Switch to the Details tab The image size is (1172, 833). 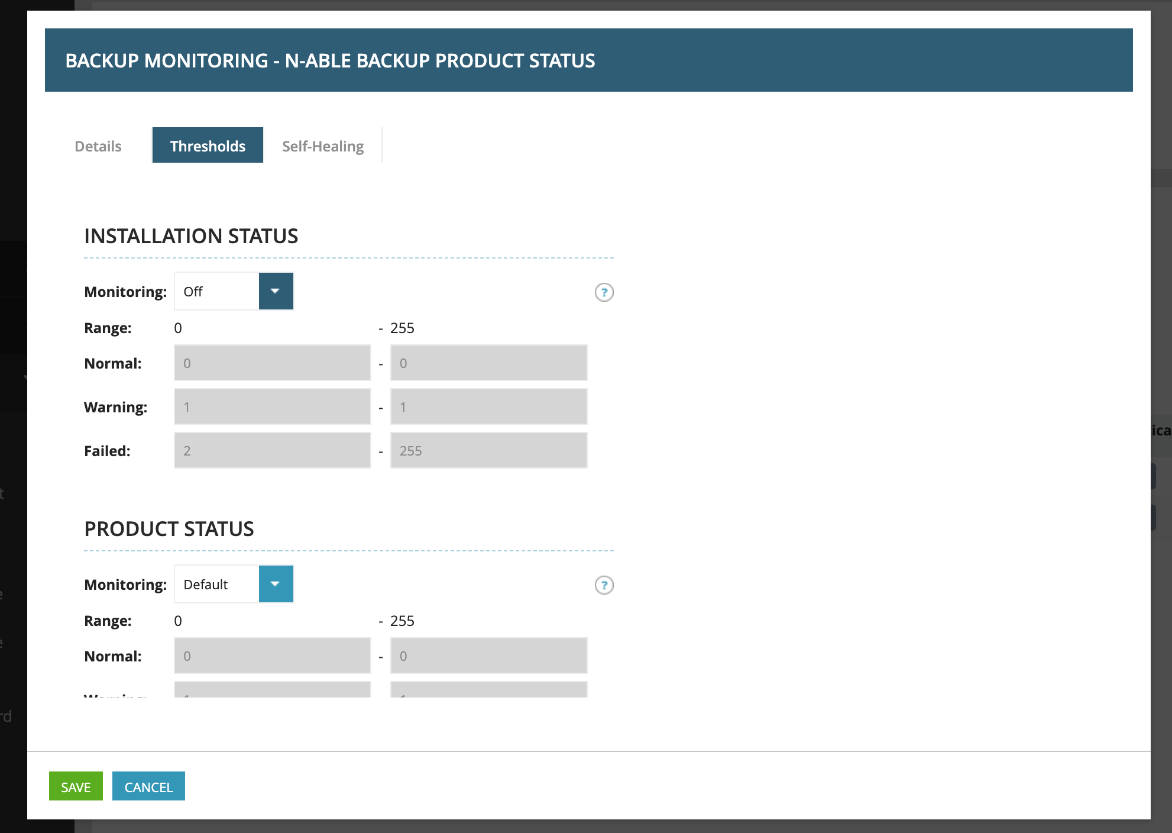click(x=98, y=146)
